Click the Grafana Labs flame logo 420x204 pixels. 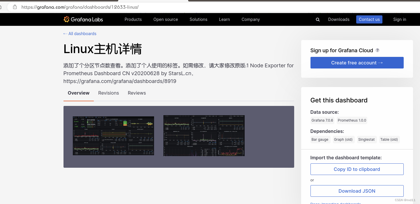[x=66, y=19]
